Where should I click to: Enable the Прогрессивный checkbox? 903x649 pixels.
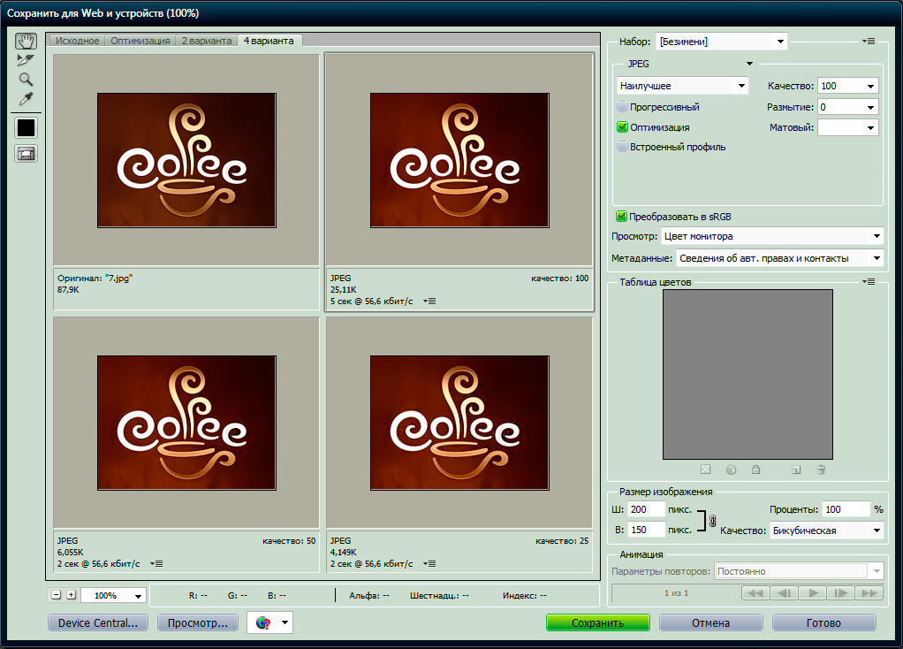point(623,107)
